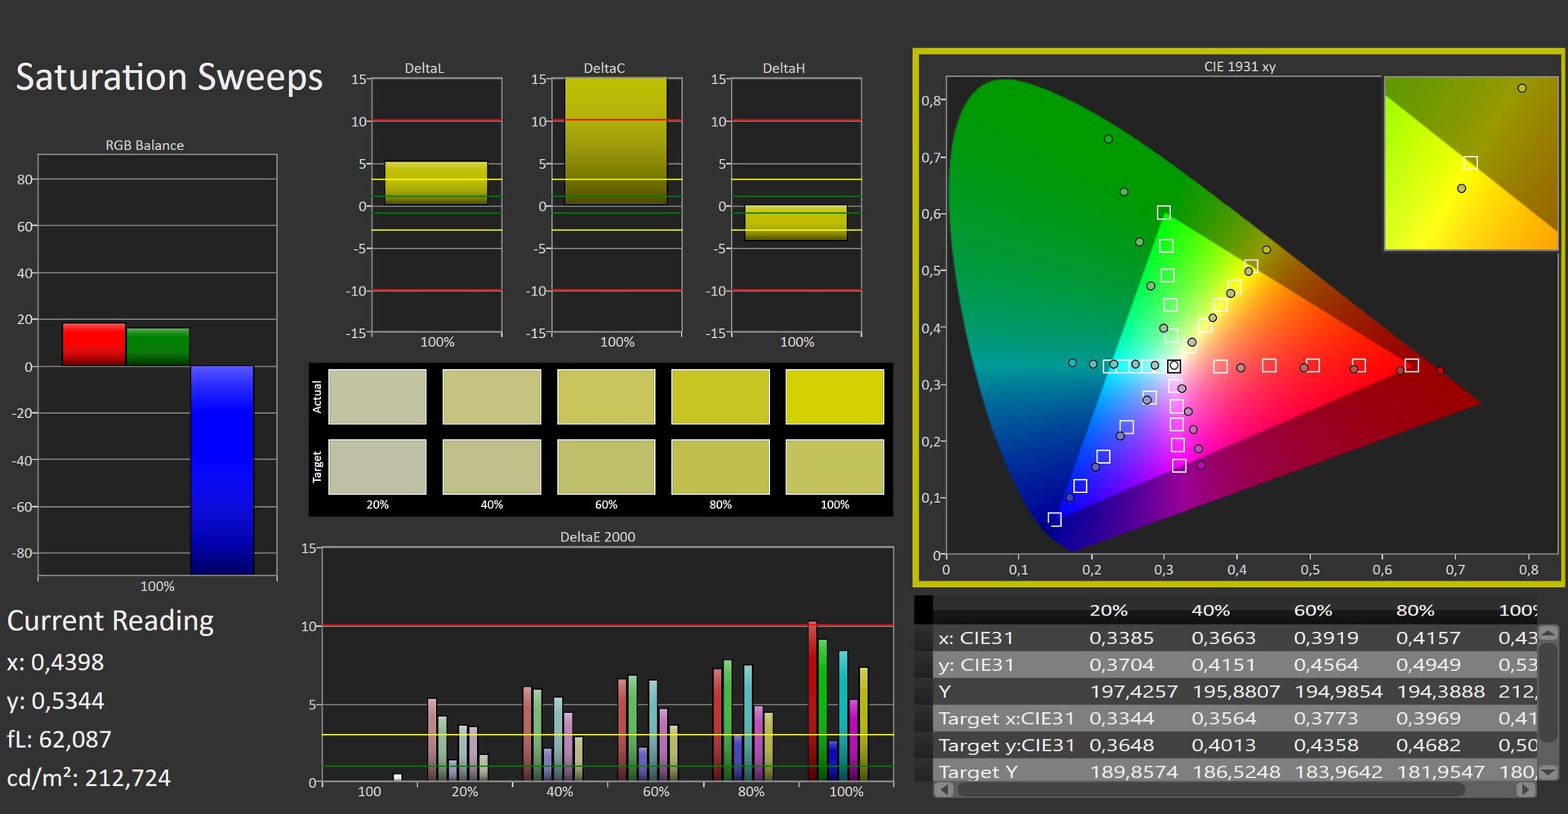The image size is (1568, 814).
Task: Click the red bar in RGB Balance
Action: tap(94, 345)
